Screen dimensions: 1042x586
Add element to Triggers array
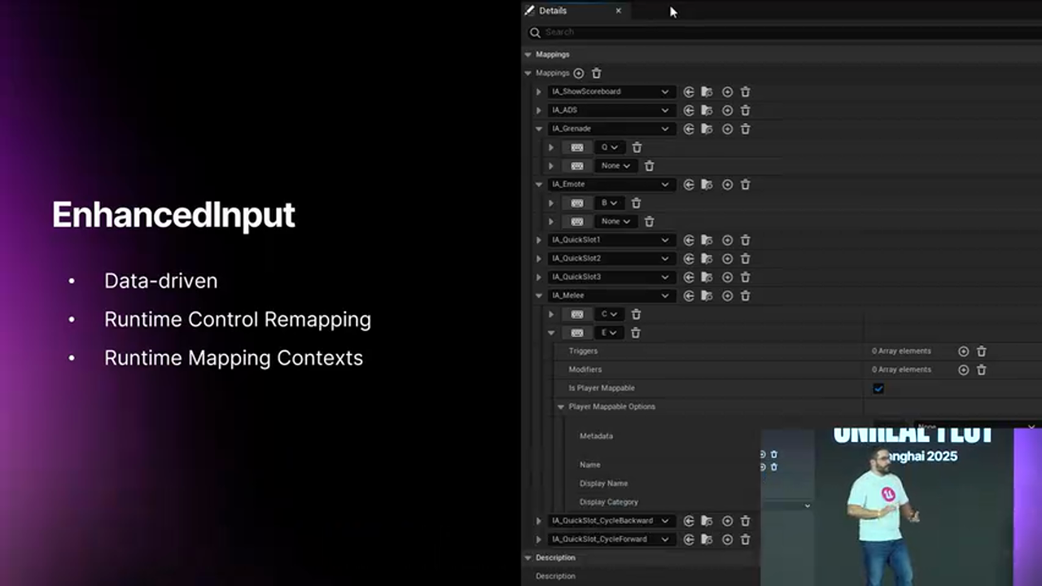tap(963, 352)
